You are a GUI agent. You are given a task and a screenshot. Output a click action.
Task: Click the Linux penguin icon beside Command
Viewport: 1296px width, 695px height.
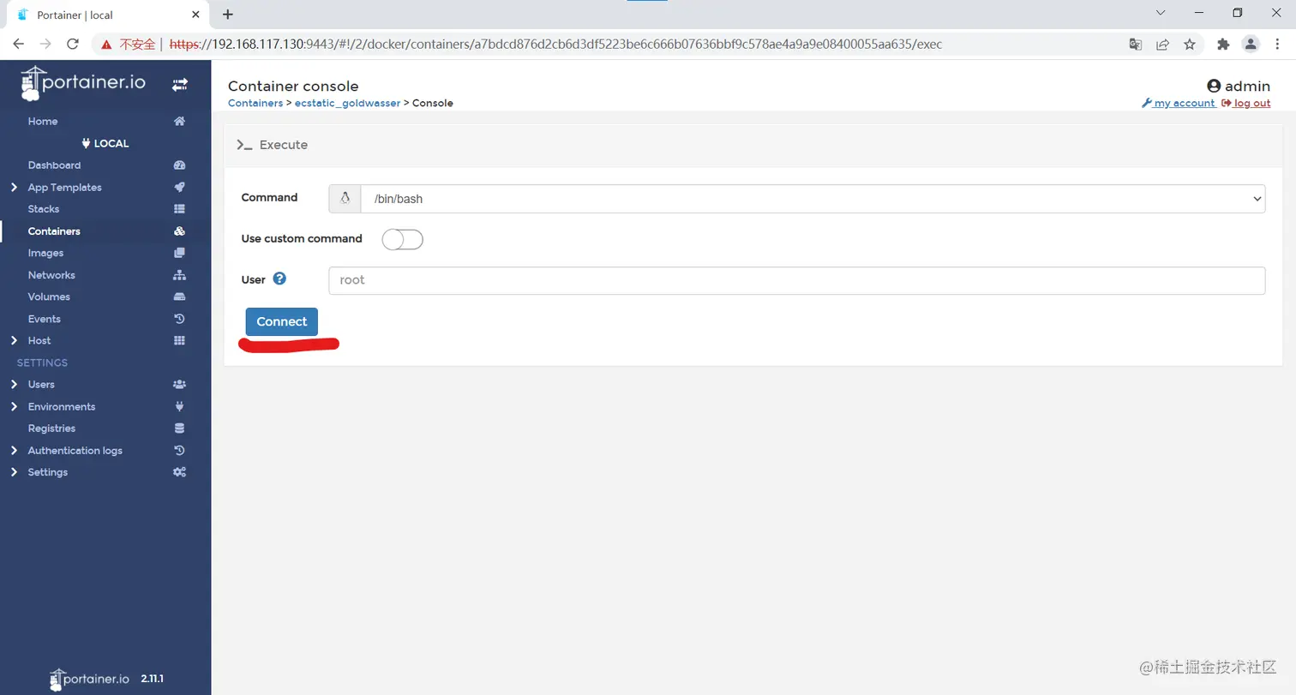click(345, 198)
